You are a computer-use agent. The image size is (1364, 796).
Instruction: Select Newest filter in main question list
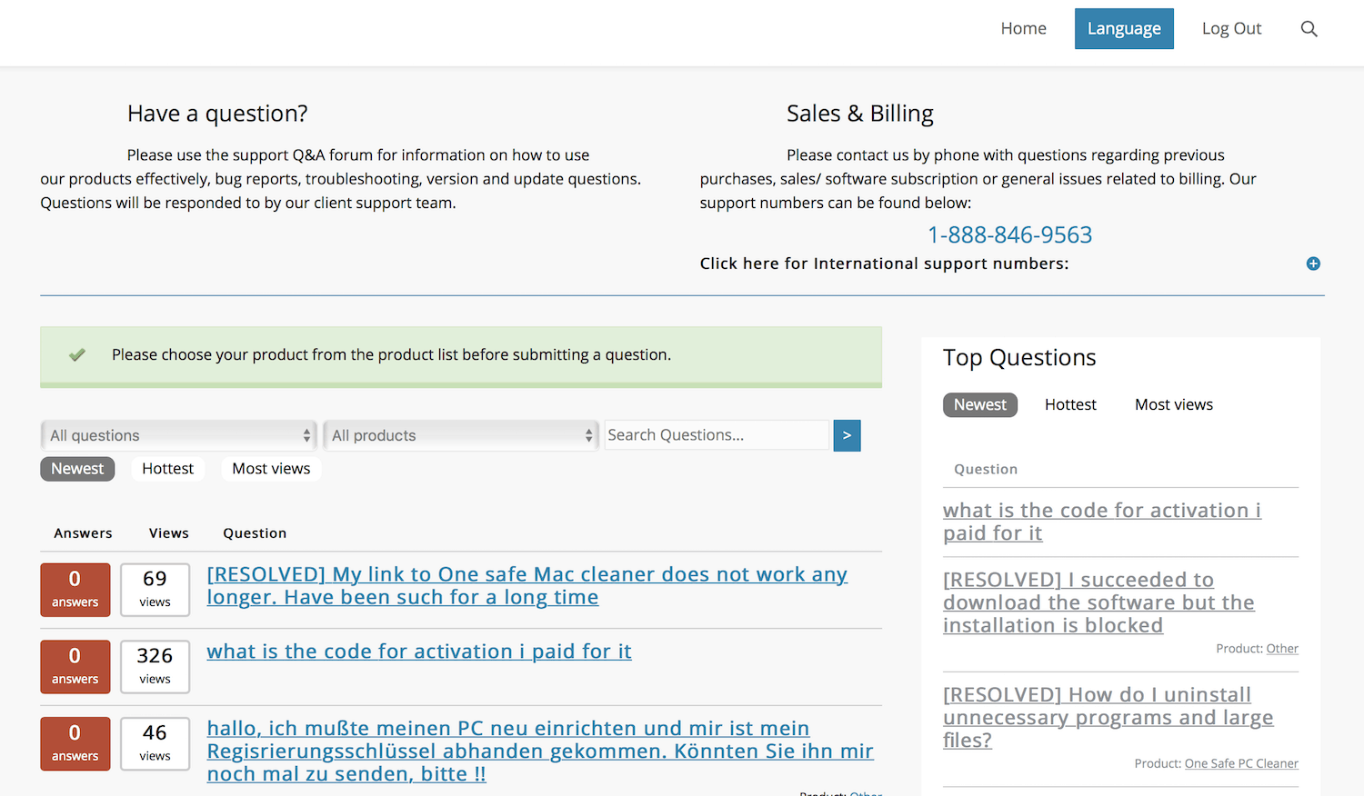click(x=77, y=469)
